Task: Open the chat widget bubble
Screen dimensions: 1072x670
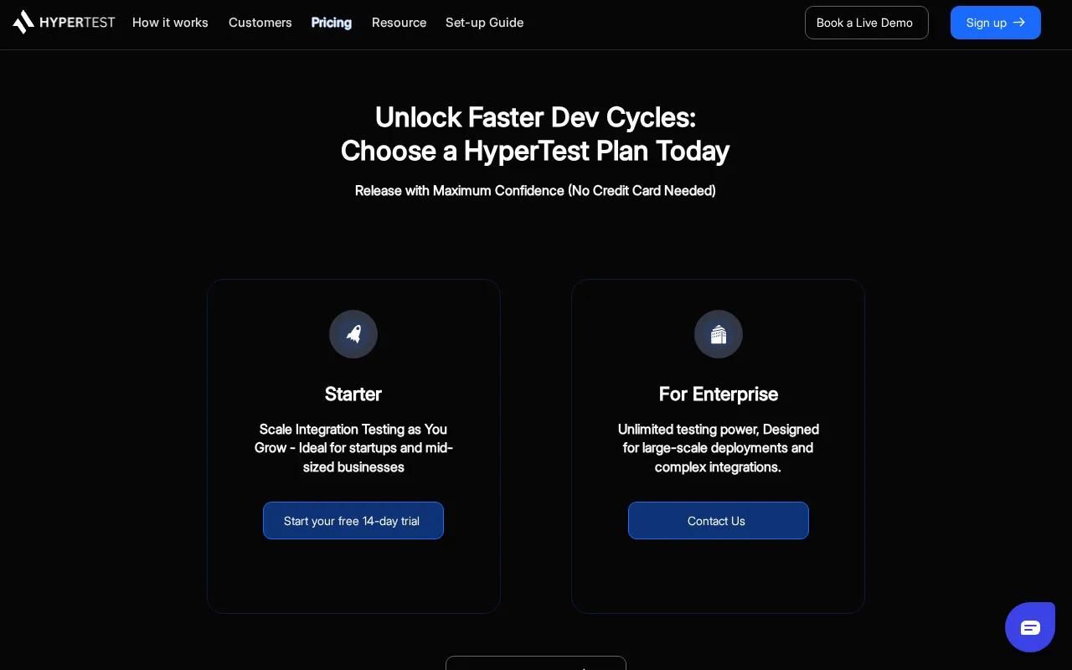Action: pyautogui.click(x=1030, y=627)
